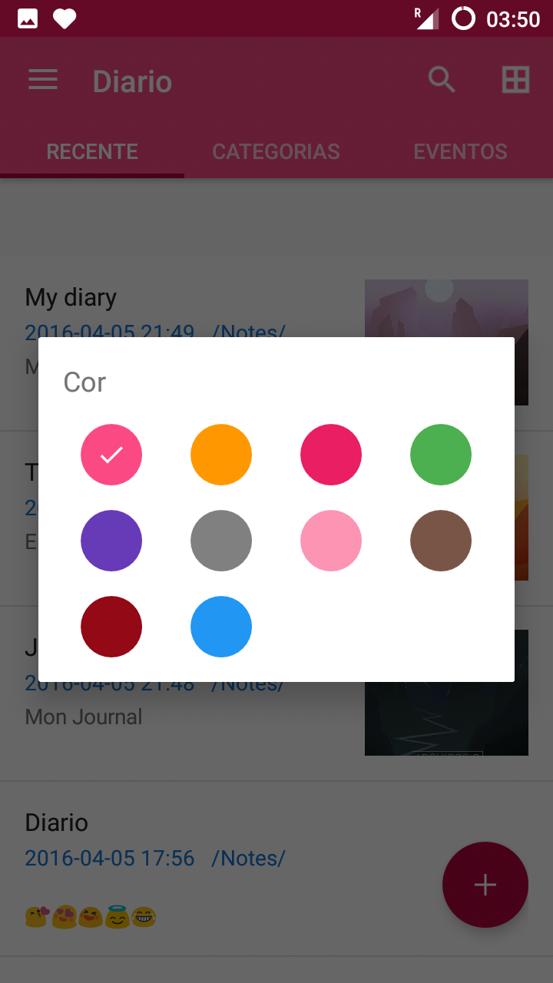Tap the add entry plus button
The width and height of the screenshot is (553, 983).
click(x=485, y=885)
